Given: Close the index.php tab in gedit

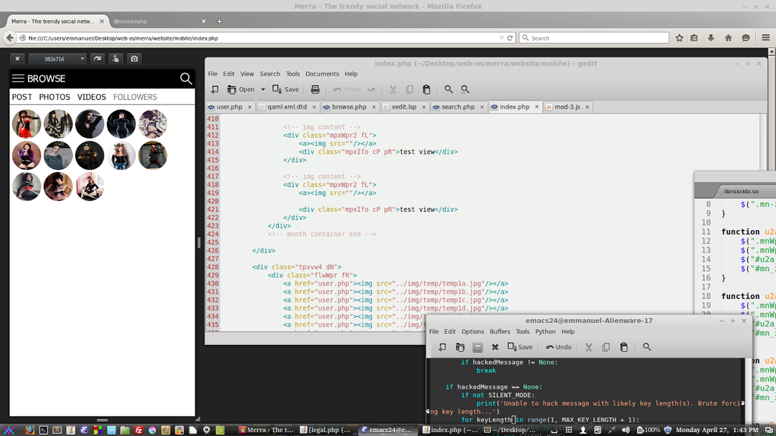Looking at the screenshot, I should 537,107.
